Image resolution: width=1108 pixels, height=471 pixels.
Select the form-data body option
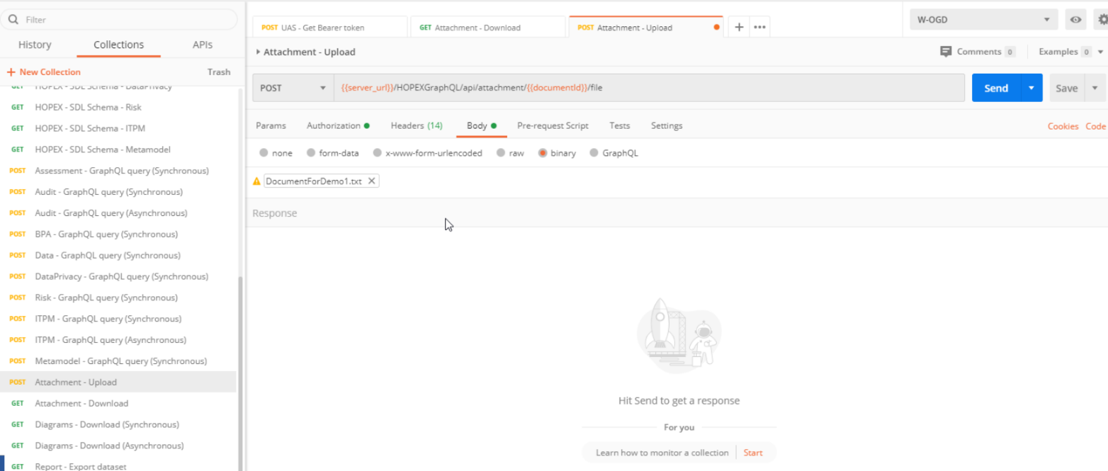tap(311, 153)
